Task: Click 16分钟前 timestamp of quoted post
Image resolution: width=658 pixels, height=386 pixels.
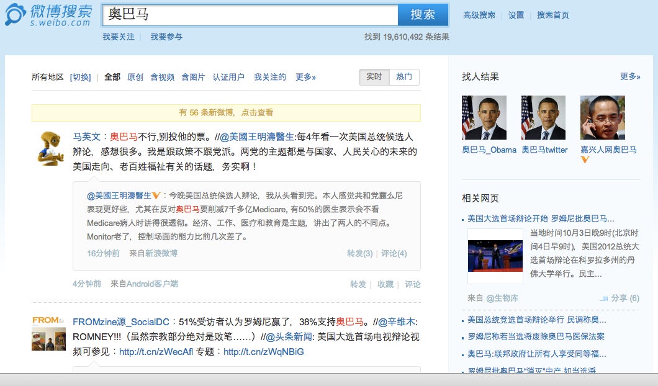Action: click(103, 253)
